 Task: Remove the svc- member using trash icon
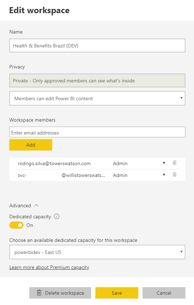point(174,174)
